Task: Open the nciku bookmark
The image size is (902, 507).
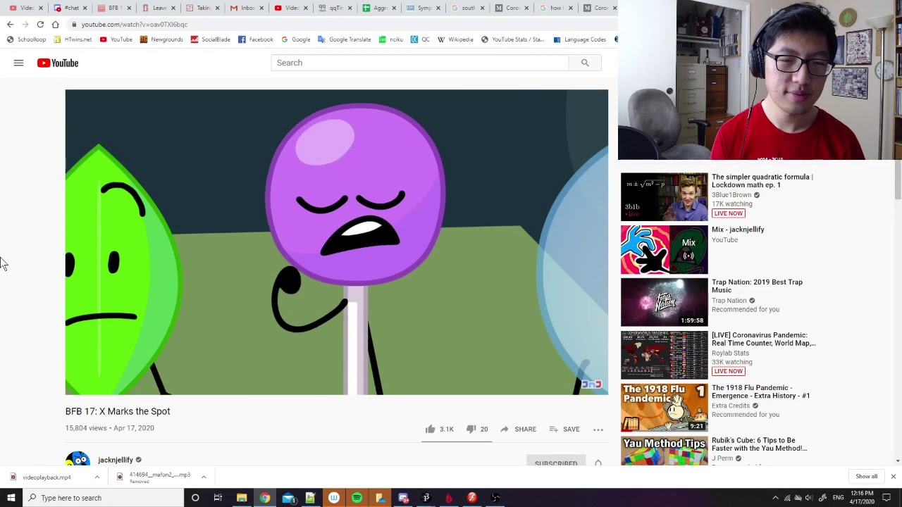Action: 391,39
